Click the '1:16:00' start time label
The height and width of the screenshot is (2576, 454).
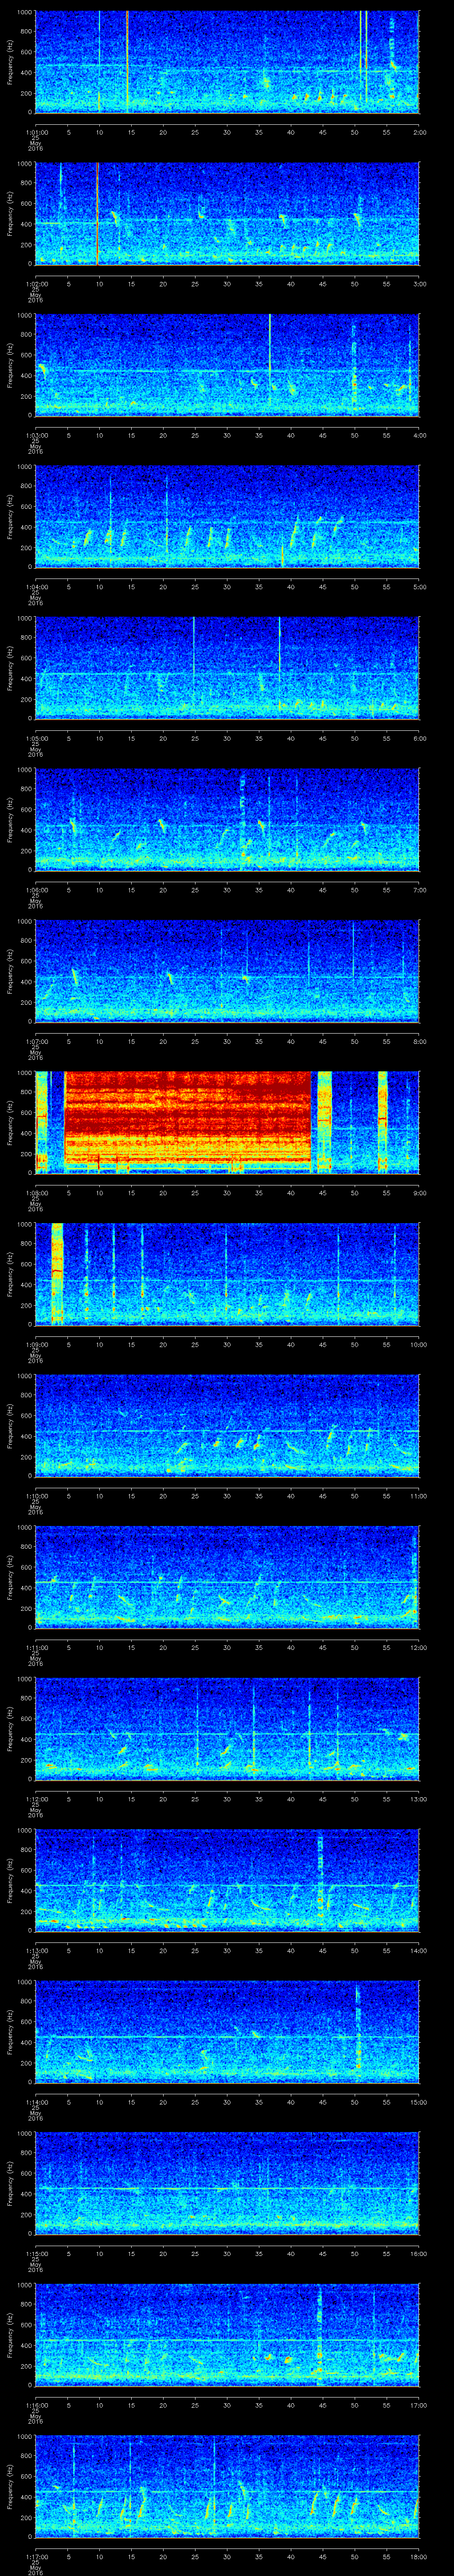click(37, 2404)
